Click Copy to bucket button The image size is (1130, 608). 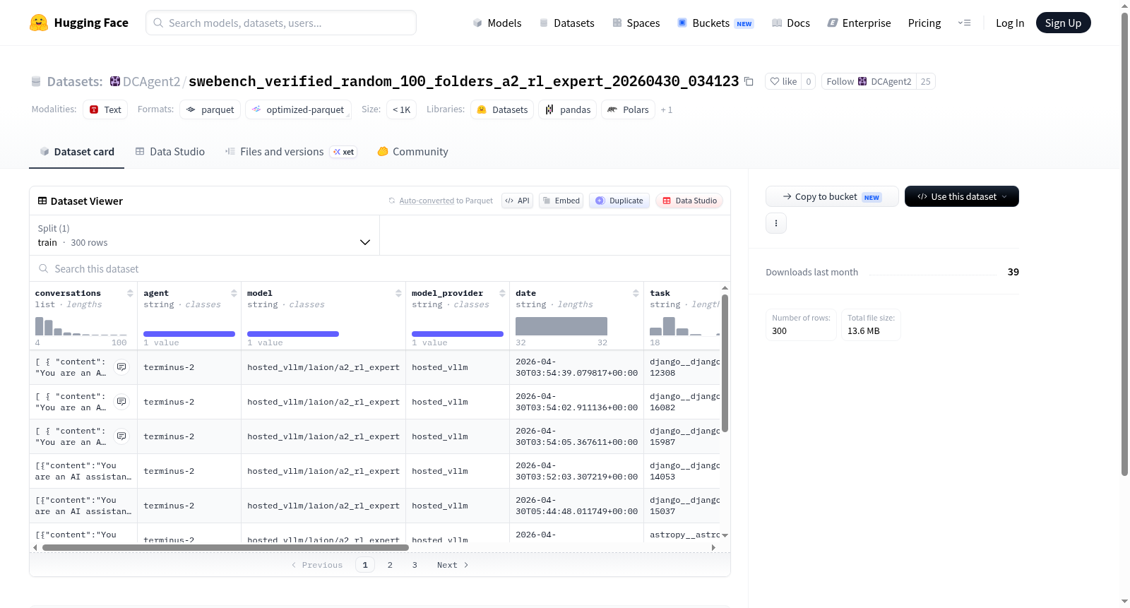coord(832,196)
